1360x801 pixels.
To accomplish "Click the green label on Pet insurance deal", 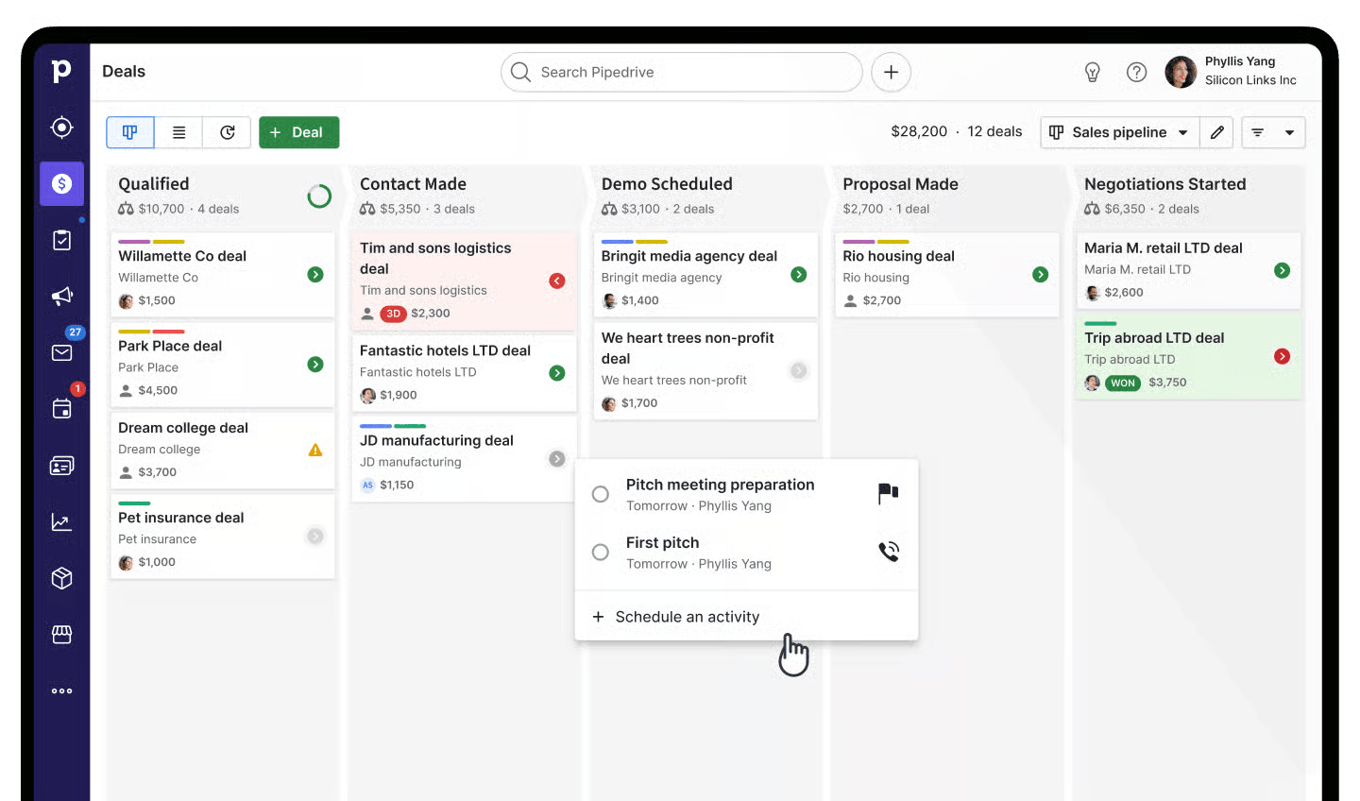I will pos(134,503).
